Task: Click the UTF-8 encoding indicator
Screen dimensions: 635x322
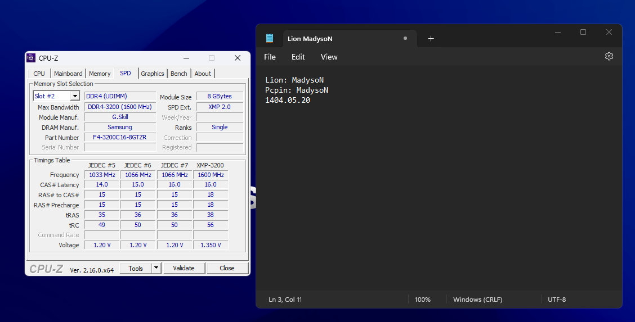Action: pyautogui.click(x=557, y=300)
